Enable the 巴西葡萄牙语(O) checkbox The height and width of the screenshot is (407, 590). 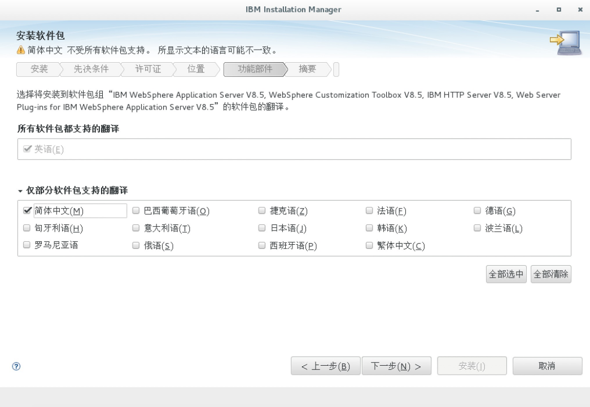tap(136, 210)
